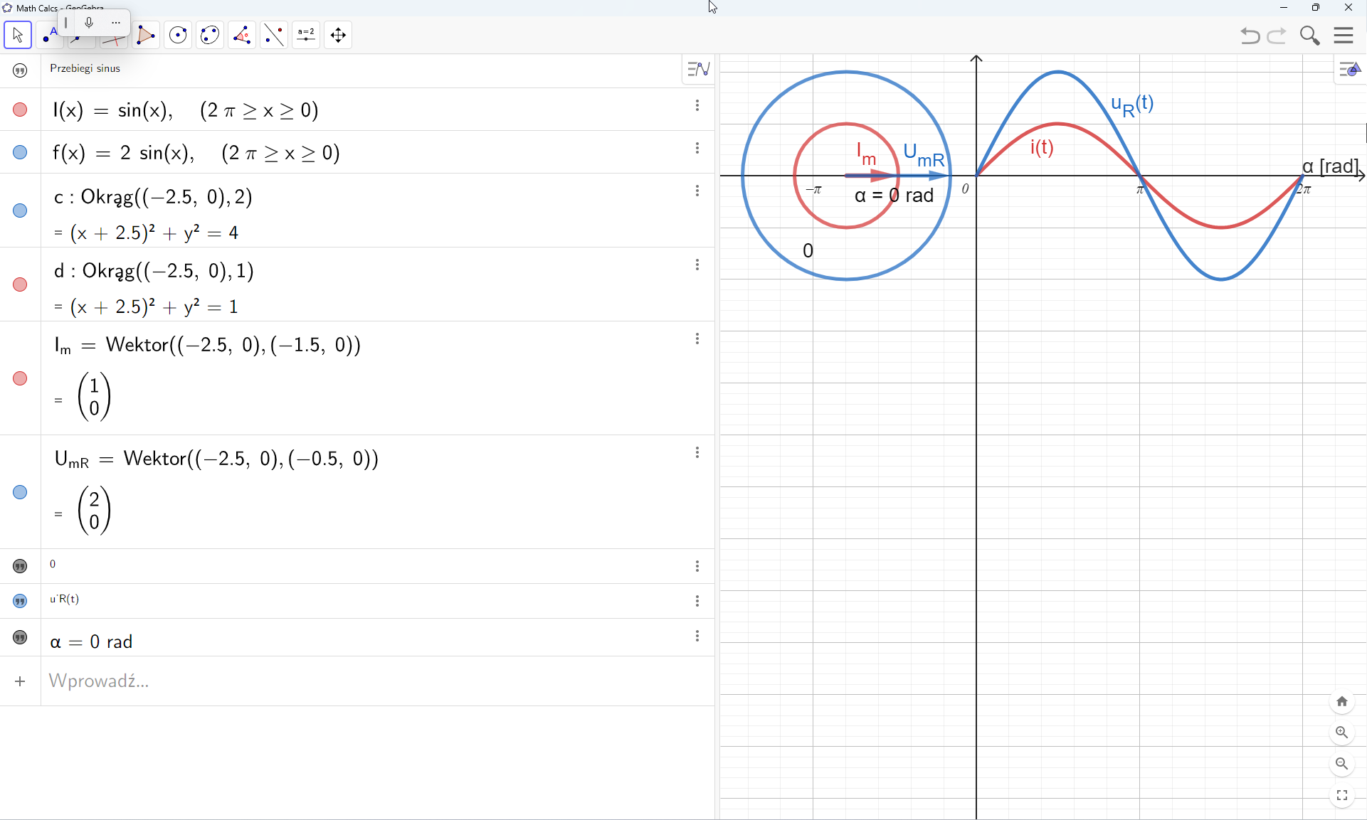Undo the last action
1367x820 pixels.
(x=1250, y=36)
